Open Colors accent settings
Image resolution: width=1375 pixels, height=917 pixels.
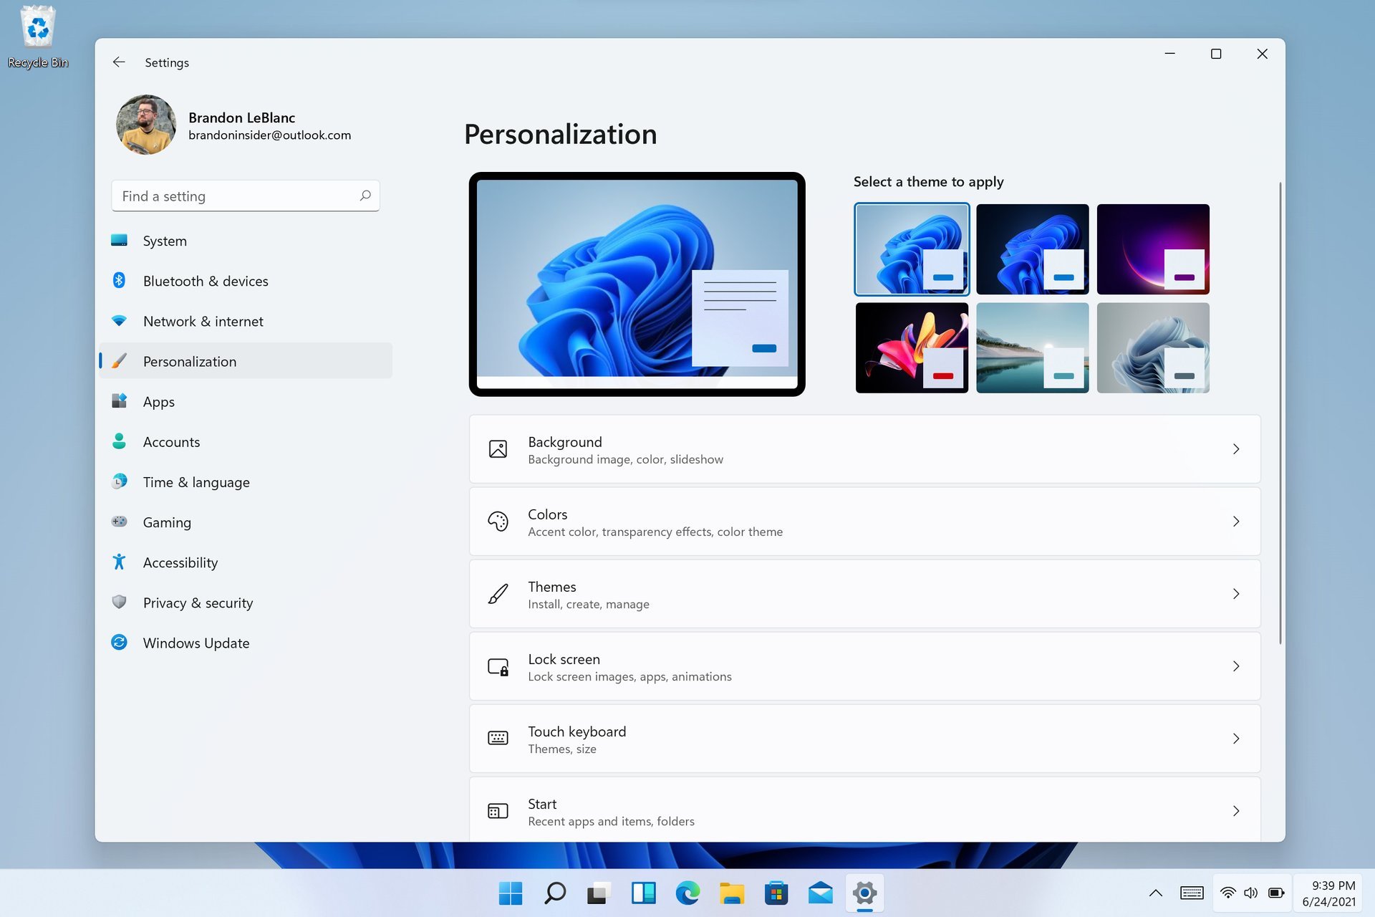pyautogui.click(x=864, y=521)
